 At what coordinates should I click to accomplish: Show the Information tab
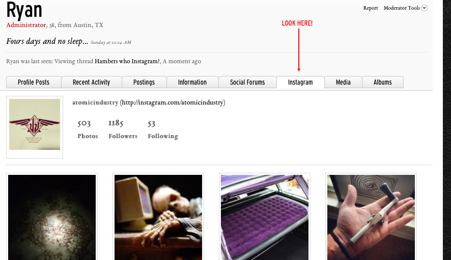click(x=192, y=82)
